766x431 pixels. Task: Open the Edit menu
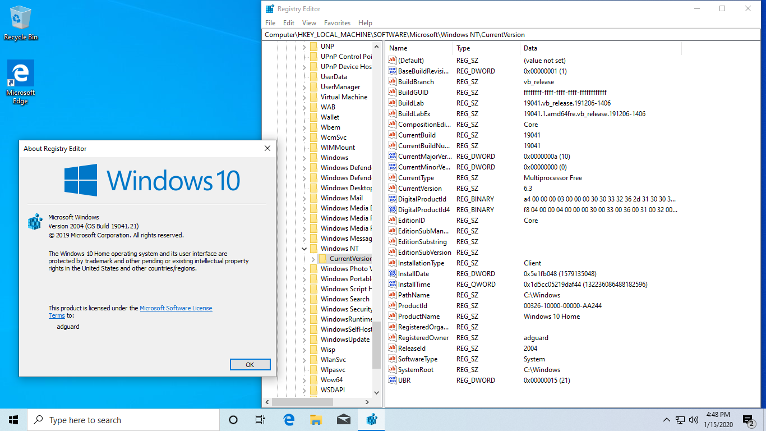pos(289,23)
